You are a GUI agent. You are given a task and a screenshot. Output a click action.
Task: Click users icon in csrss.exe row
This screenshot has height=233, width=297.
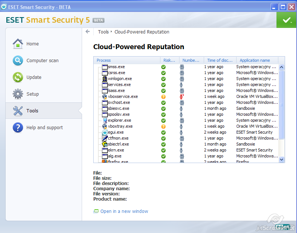182,73
